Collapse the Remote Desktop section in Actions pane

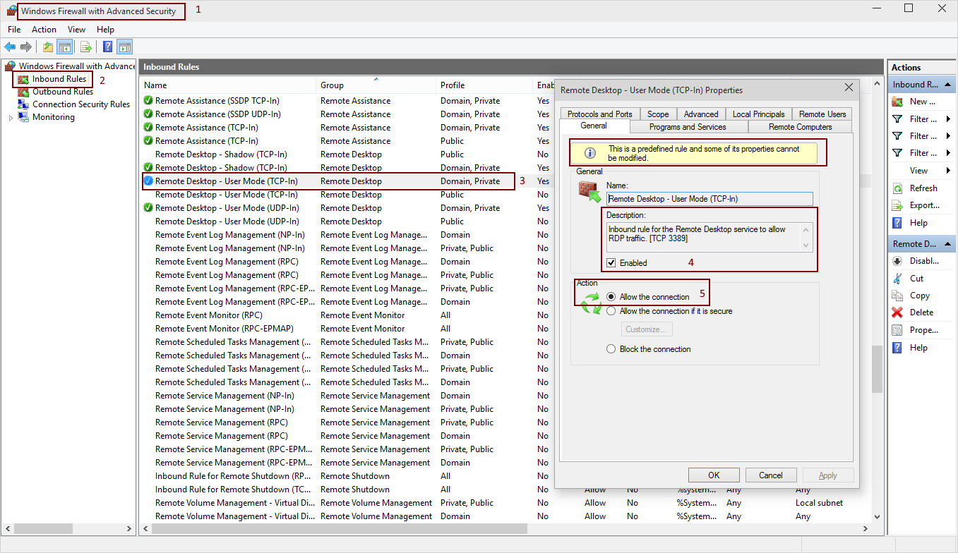click(948, 244)
